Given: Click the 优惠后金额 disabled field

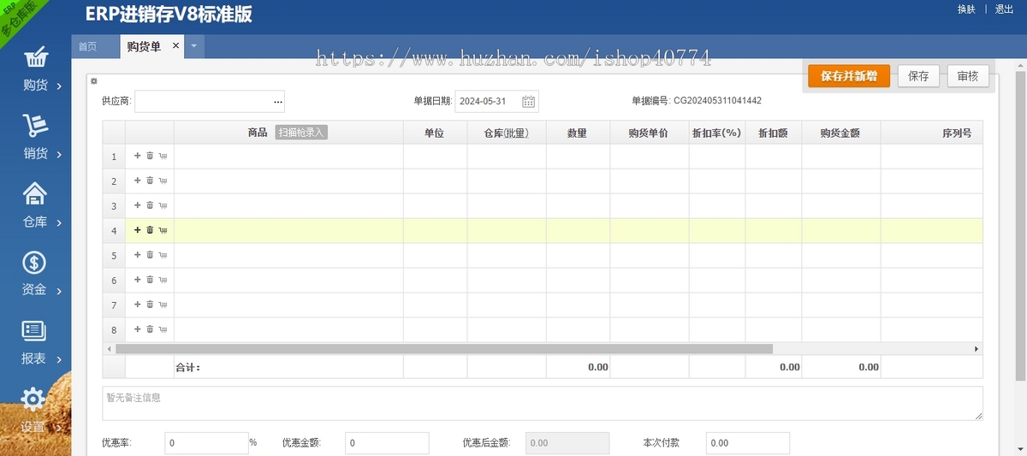Looking at the screenshot, I should (567, 443).
